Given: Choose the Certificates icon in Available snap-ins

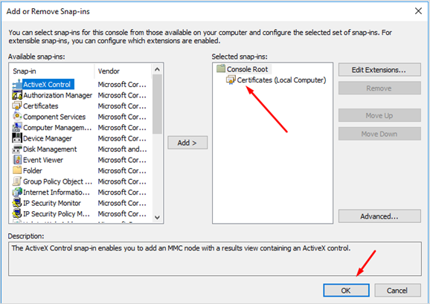Looking at the screenshot, I should click(16, 106).
